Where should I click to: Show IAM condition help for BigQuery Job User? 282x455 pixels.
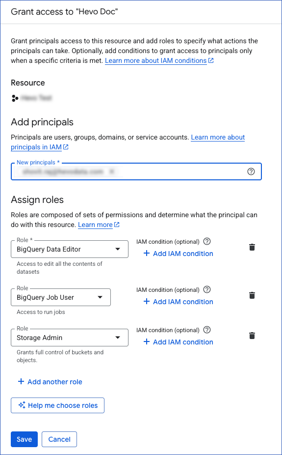pyautogui.click(x=207, y=289)
